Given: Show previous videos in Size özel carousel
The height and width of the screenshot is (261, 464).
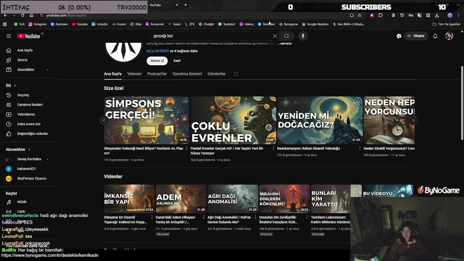Looking at the screenshot, I should point(104,120).
